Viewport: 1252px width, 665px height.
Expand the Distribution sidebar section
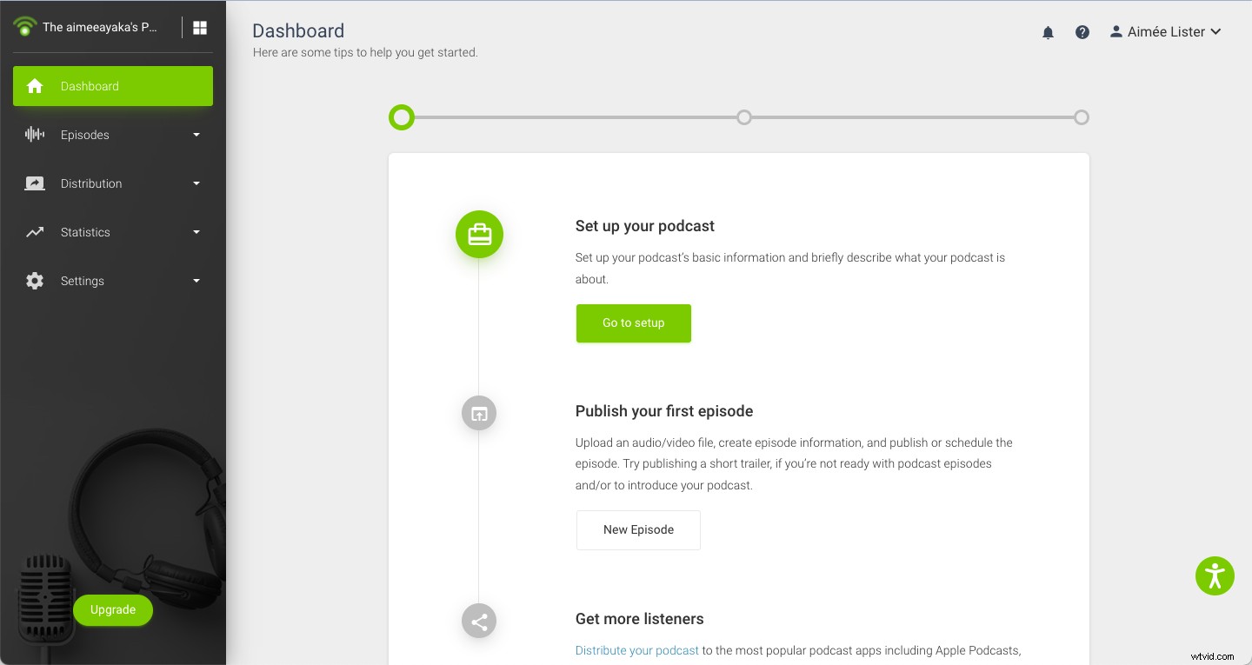196,183
